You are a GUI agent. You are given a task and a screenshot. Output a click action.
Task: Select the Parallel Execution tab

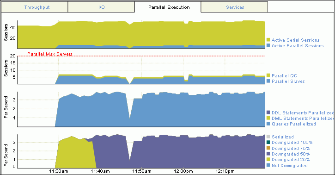(168, 7)
